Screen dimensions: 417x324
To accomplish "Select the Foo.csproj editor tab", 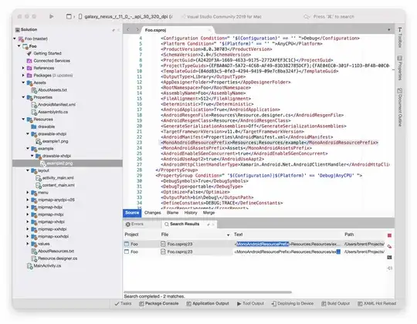I will coord(155,30).
